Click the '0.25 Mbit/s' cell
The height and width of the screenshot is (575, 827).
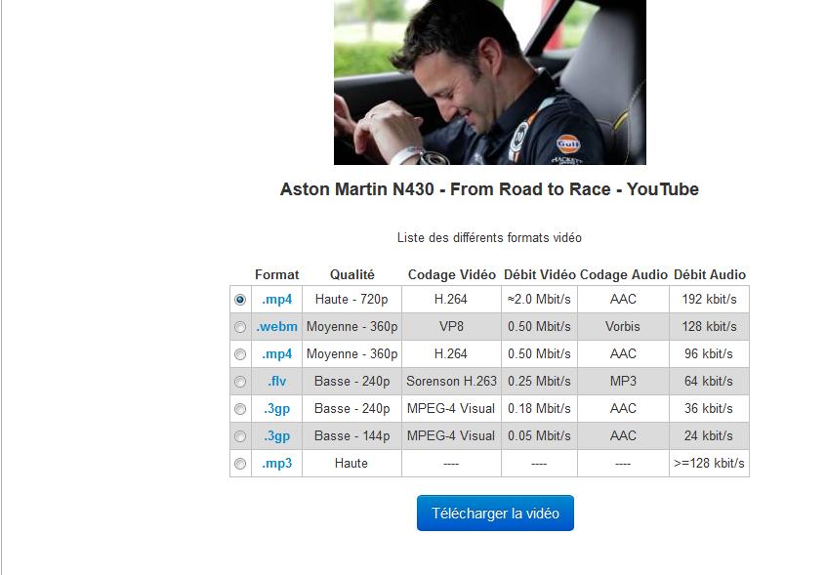coord(540,381)
